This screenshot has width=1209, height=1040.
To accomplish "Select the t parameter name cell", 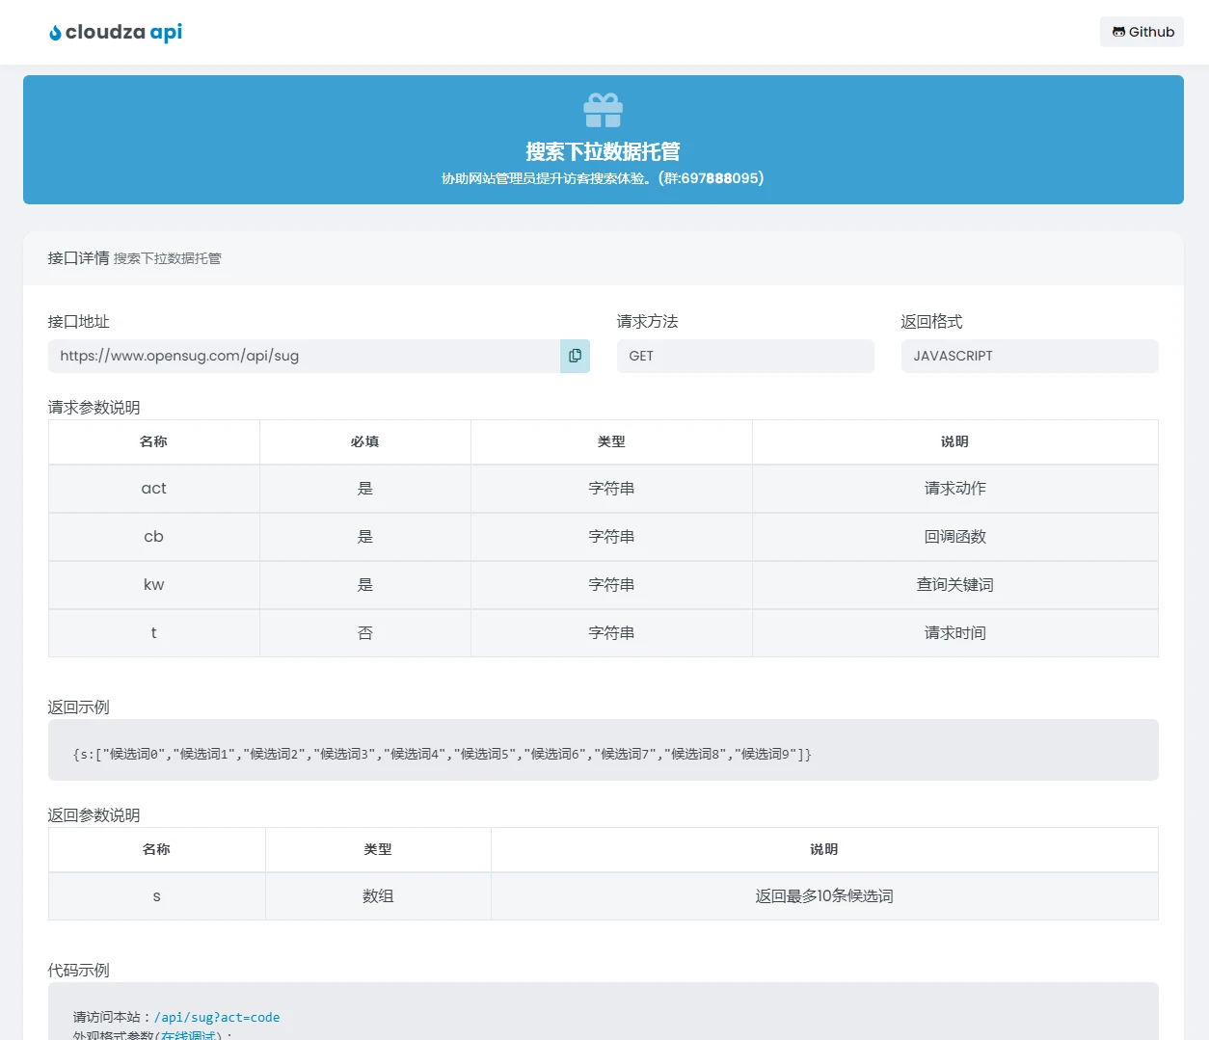I will (154, 633).
